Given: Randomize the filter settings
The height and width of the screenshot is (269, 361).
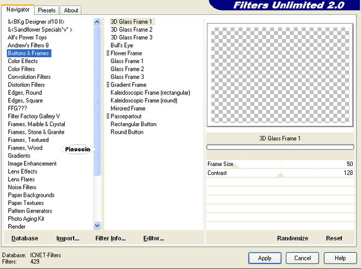Looking at the screenshot, I should [x=292, y=238].
